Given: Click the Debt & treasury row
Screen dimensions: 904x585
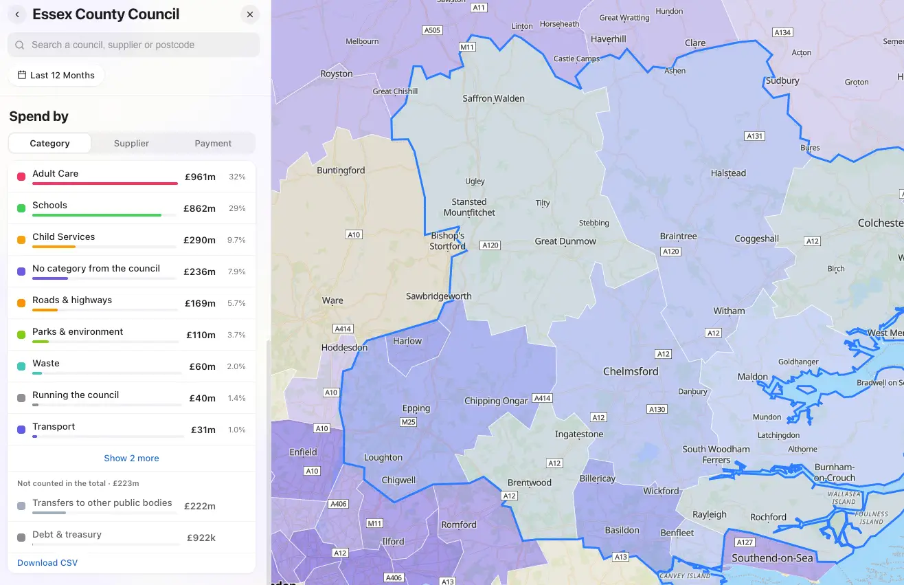Looking at the screenshot, I should click(131, 538).
